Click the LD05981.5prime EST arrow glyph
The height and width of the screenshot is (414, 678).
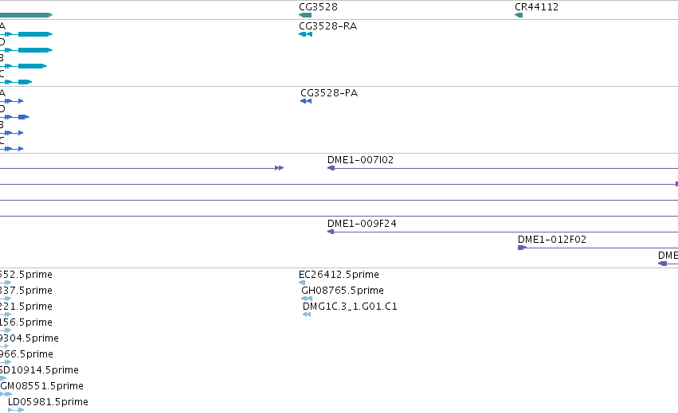pyautogui.click(x=16, y=410)
